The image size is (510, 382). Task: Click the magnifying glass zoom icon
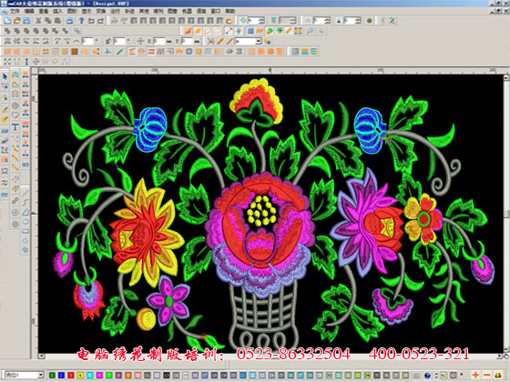click(310, 31)
